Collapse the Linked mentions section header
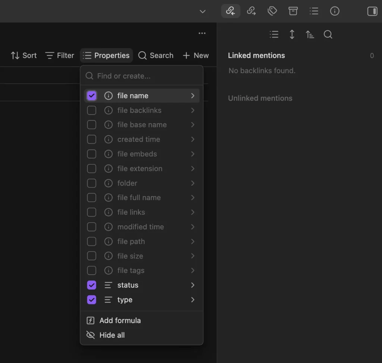Viewport: 382px width, 363px height. tap(256, 55)
